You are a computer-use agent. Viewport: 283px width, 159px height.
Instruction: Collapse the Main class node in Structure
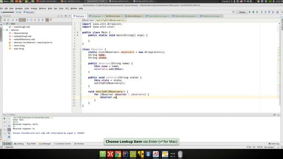(x=4, y=24)
